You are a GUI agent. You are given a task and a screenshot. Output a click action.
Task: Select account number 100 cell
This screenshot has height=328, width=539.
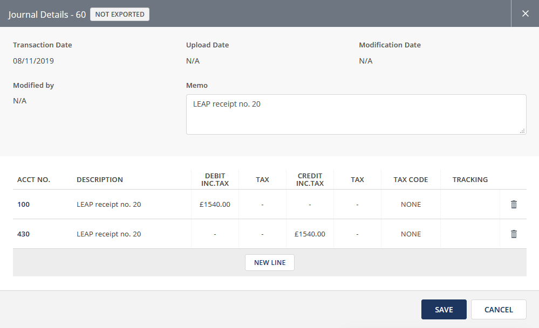click(23, 205)
